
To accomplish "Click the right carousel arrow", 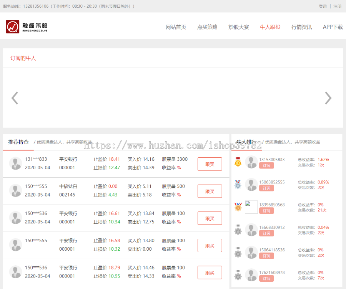I will (328, 98).
